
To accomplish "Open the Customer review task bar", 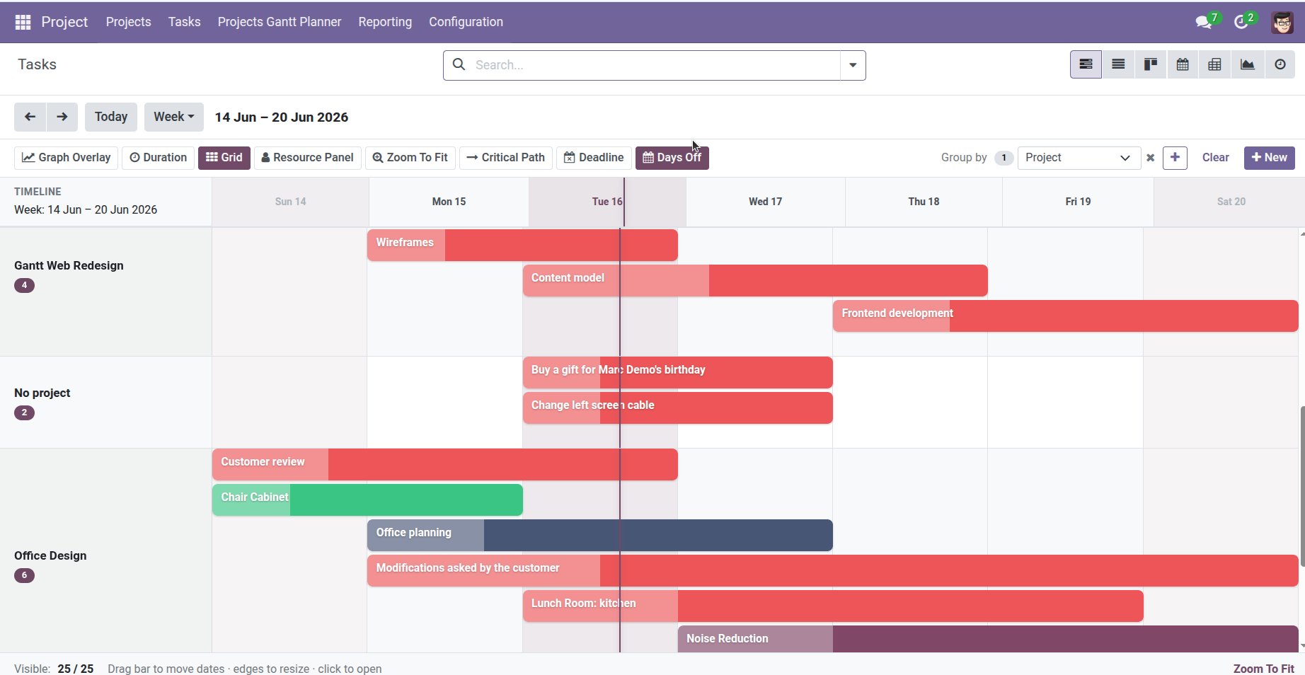I will click(445, 464).
